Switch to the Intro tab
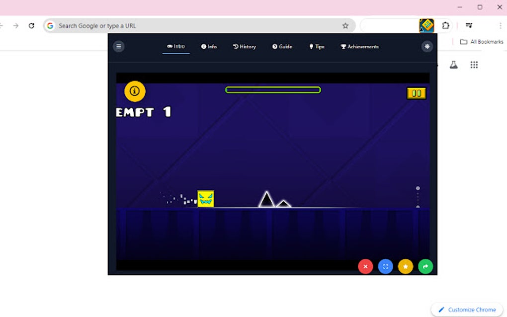 tap(176, 47)
